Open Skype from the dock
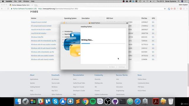The image size is (189, 106). pos(55,101)
